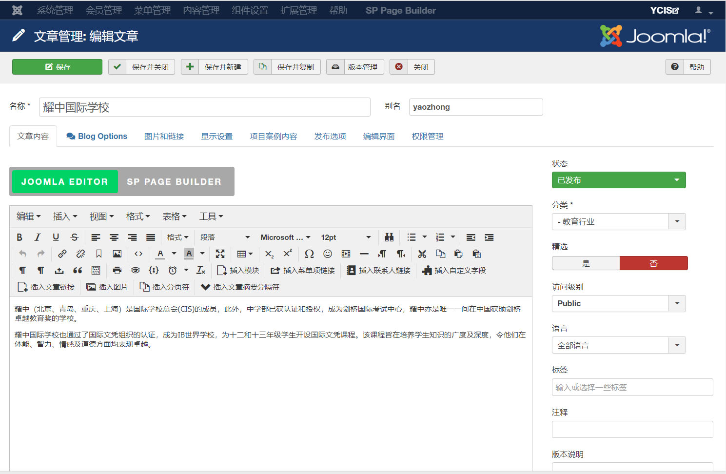This screenshot has height=474, width=726.
Task: Apply italic formatting
Action: [x=38, y=237]
